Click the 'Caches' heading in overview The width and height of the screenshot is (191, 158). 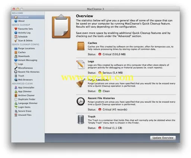(93, 43)
